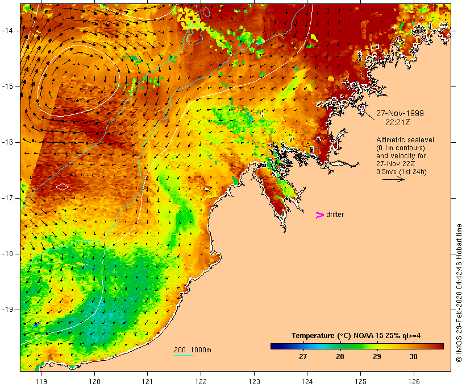Click the '200 1000m' depth legend text
The width and height of the screenshot is (466, 387).
pyautogui.click(x=193, y=350)
